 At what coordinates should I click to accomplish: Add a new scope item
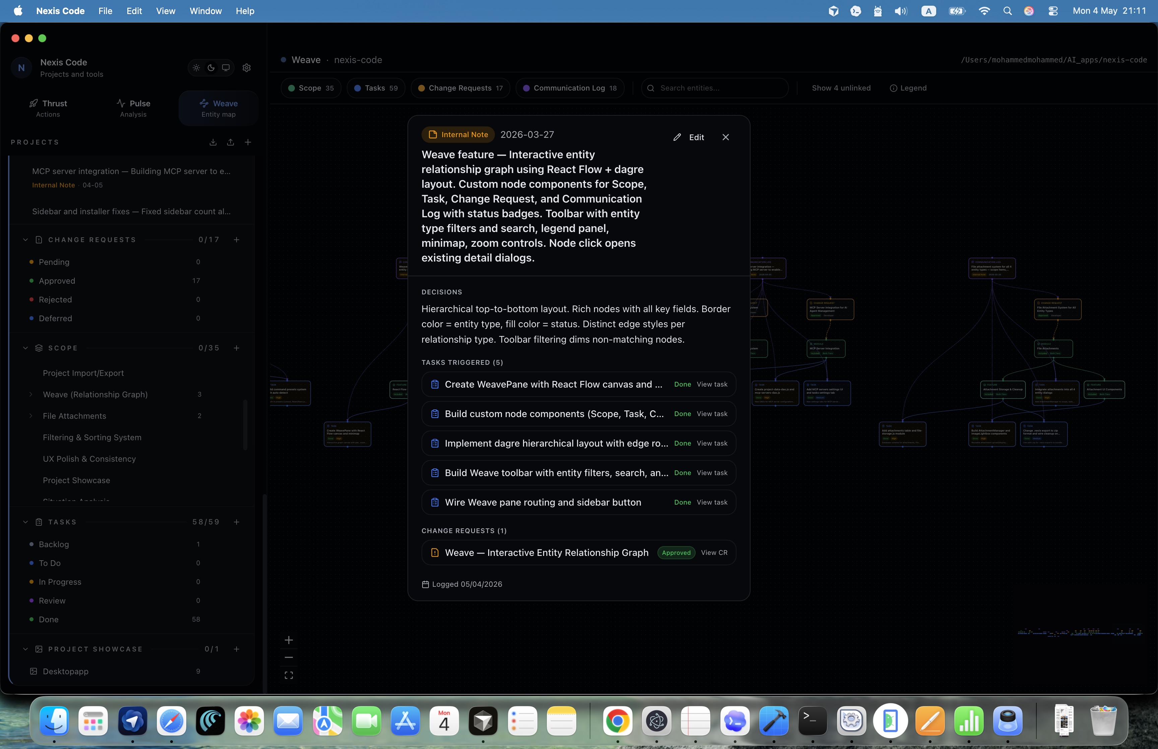tap(237, 348)
